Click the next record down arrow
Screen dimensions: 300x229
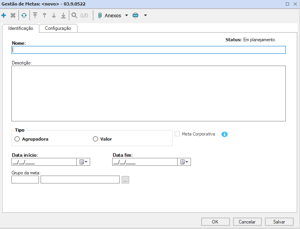point(54,16)
